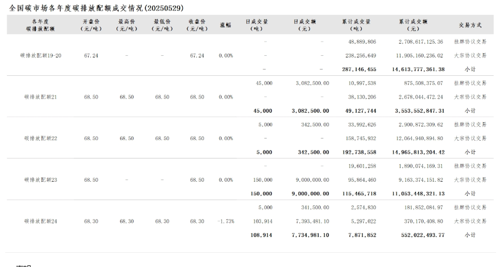Select the 103,914 daily volume cell
Viewport: 503px width, 267px height.
(263, 221)
